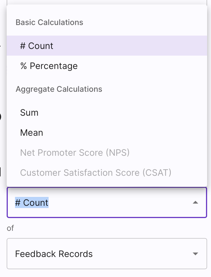211x277 pixels.
Task: Click the hash symbol in the # Count option
Action: pos(23,46)
